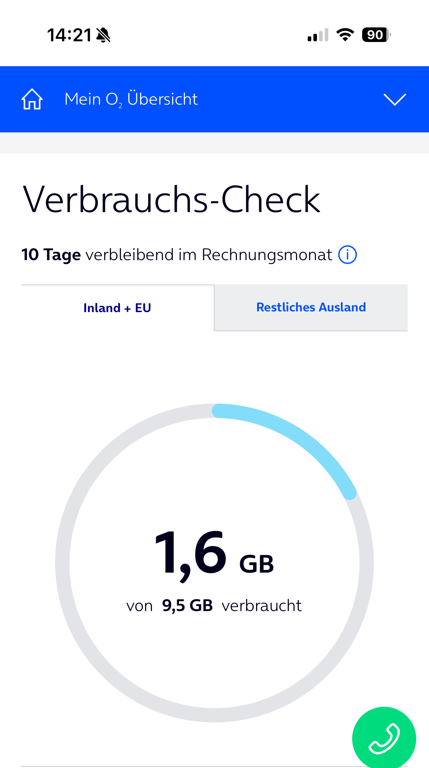Tap the cellular signal bars
The image size is (429, 768).
[318, 35]
